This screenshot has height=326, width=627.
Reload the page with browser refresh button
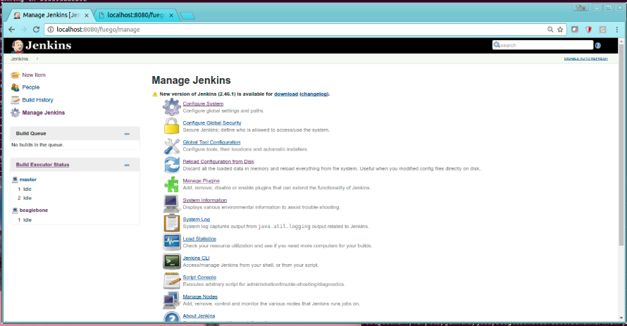point(36,29)
